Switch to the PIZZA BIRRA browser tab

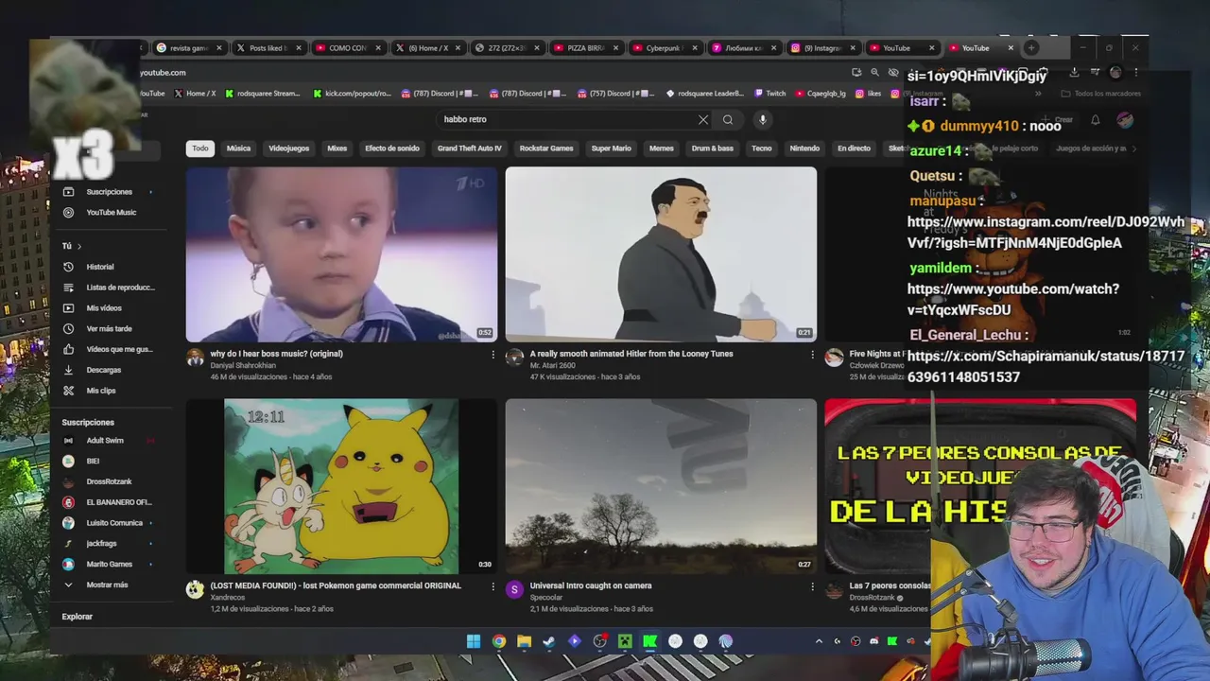(x=585, y=48)
